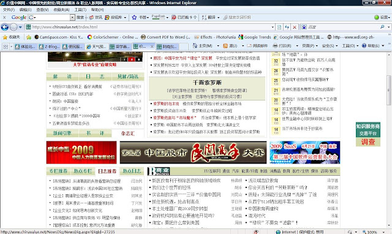The width and height of the screenshot is (392, 234).
Task: Click the 主页(M) home icon
Action: (x=195, y=46)
